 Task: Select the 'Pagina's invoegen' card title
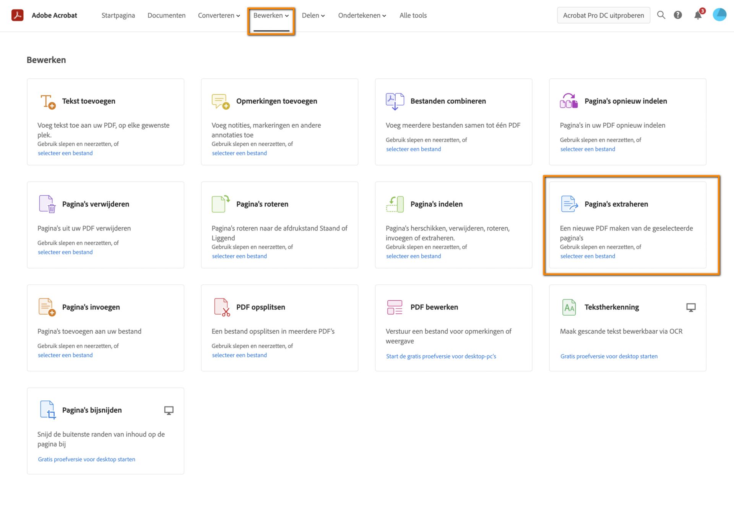pyautogui.click(x=91, y=307)
